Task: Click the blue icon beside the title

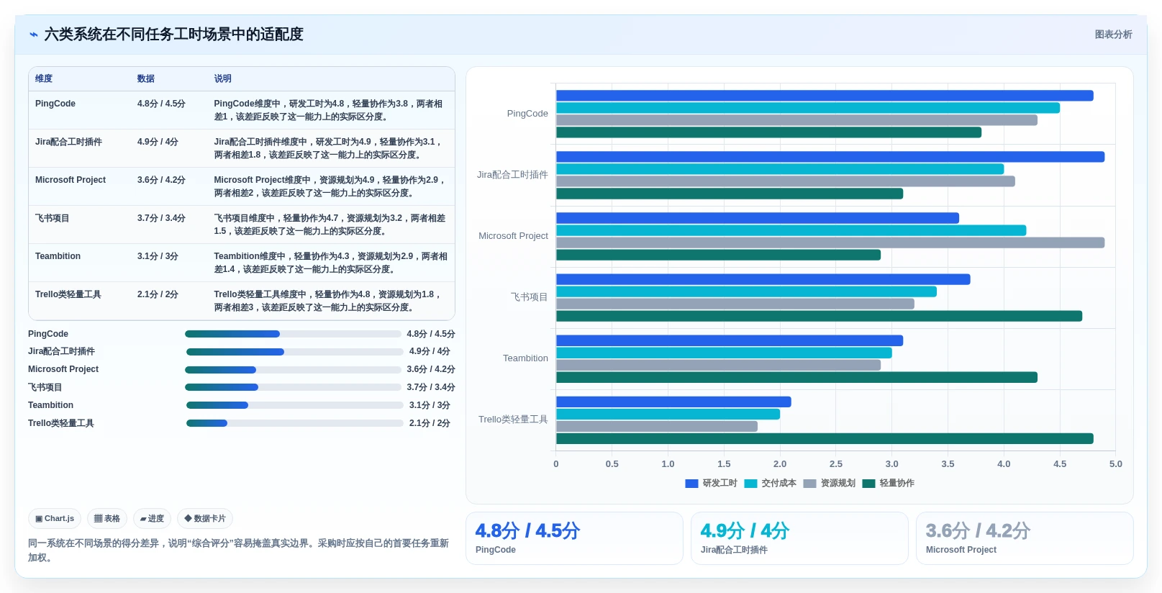Action: pyautogui.click(x=34, y=35)
